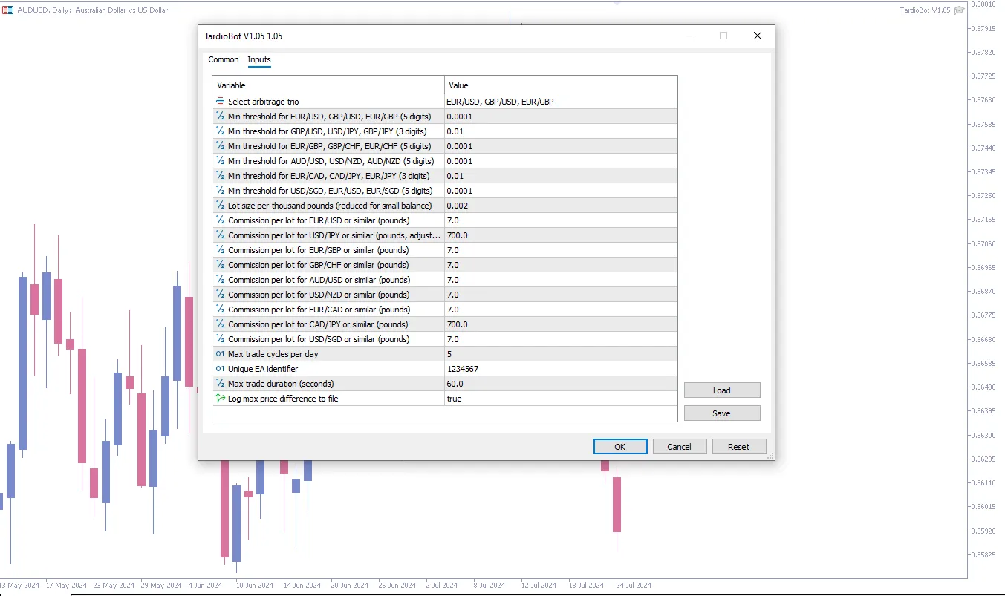
Task: Click the Value column header
Action: 560,85
